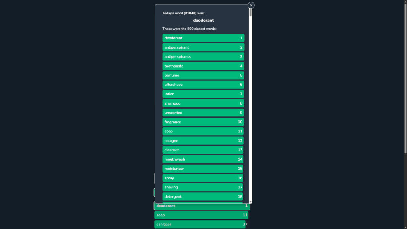
Task: Click the 'perfume' entry ranked 5
Action: (203, 75)
